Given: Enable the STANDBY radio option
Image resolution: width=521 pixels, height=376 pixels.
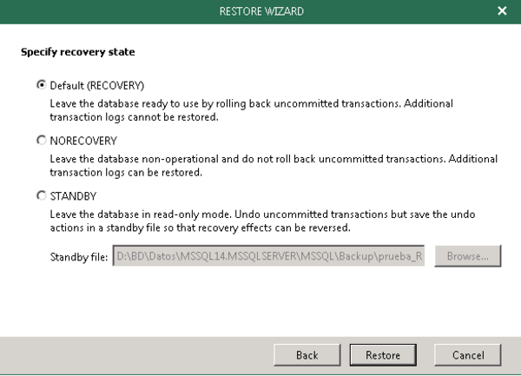Looking at the screenshot, I should coord(40,196).
